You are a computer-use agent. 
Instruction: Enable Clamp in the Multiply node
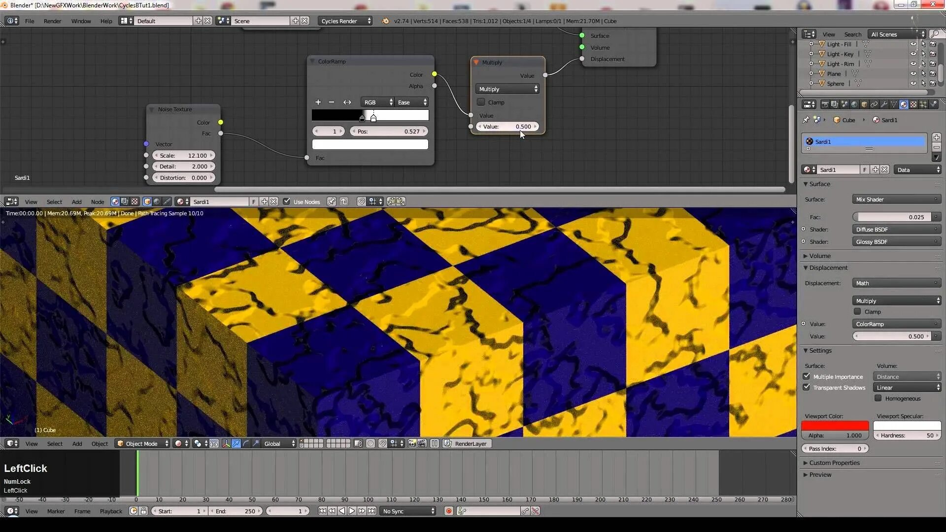click(481, 102)
